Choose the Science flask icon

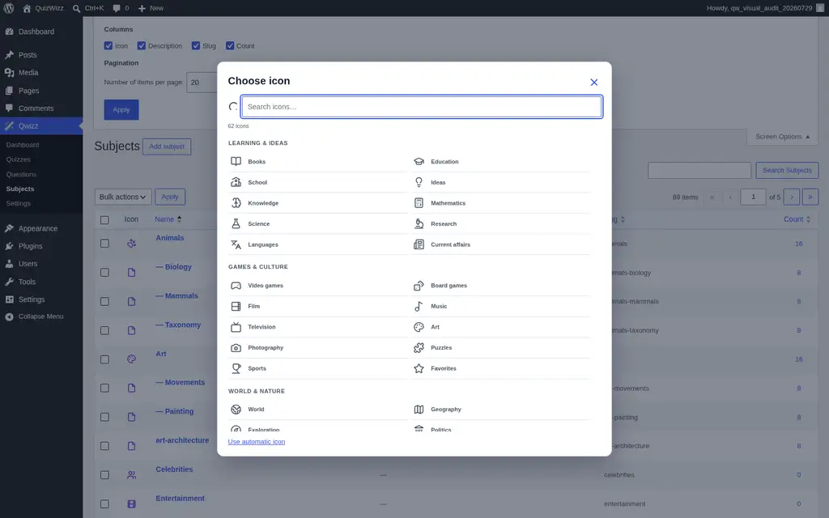pos(317,223)
